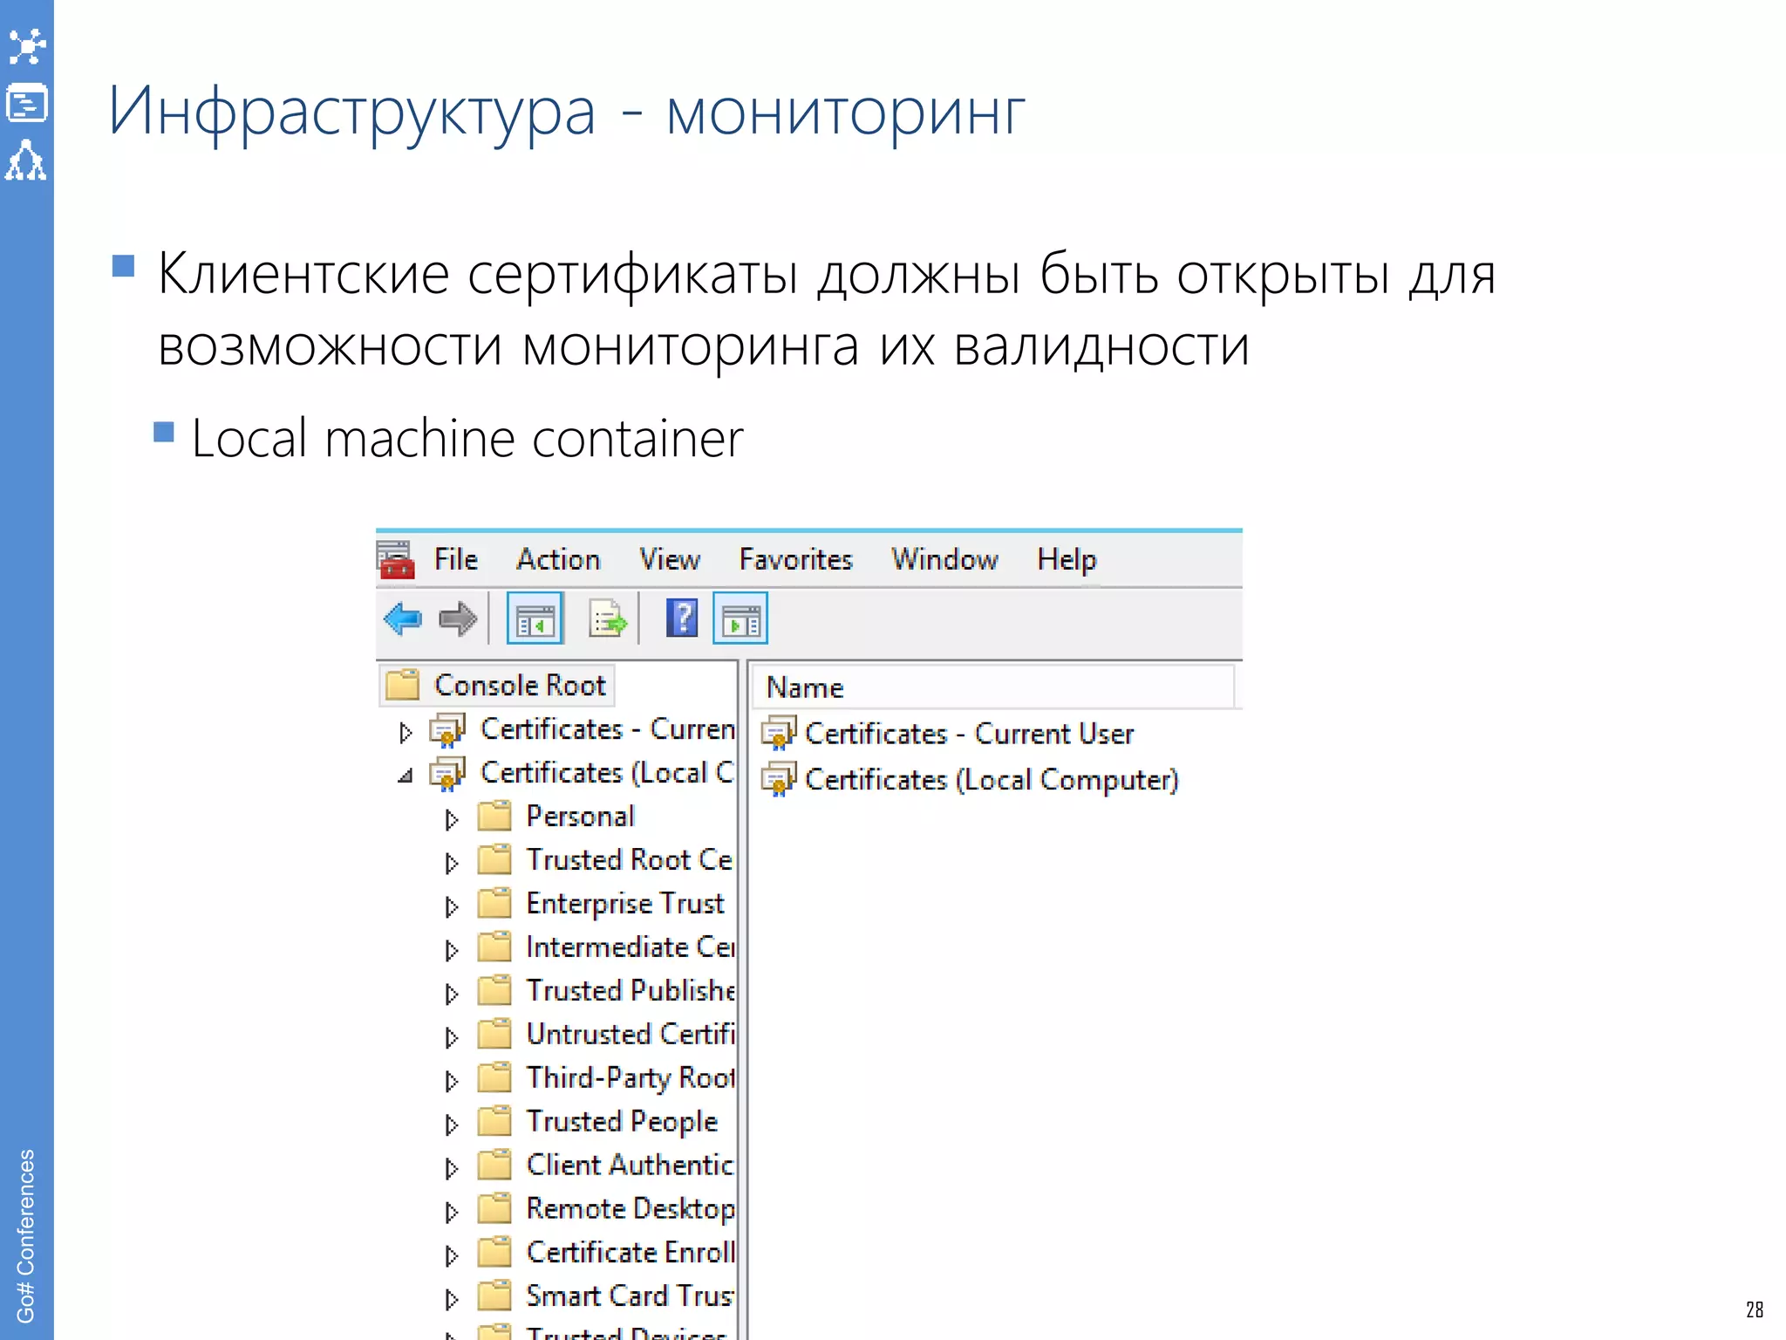Select the Remote Desktop folder

630,1209
